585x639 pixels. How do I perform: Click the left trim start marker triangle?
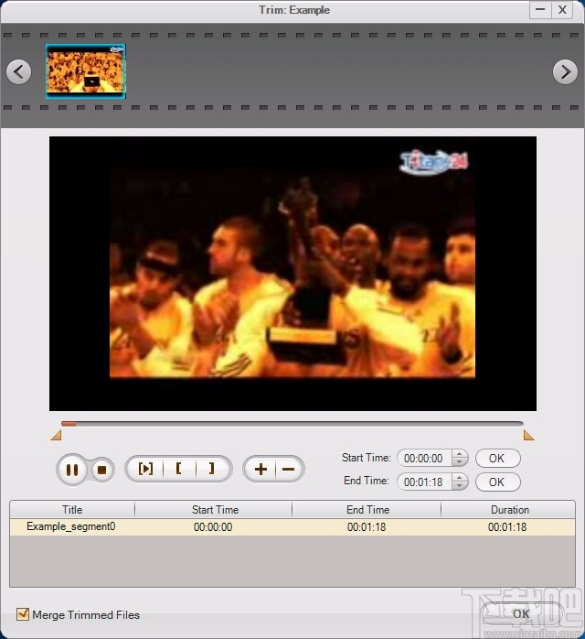click(57, 436)
